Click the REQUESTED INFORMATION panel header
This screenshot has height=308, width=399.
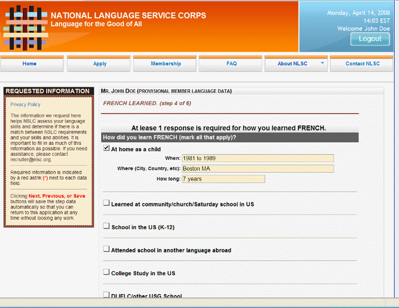(x=48, y=91)
